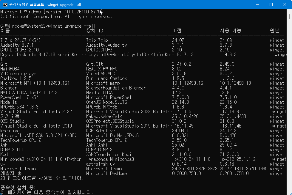Image resolution: width=292 pixels, height=195 pixels.
Task: Click 'Microsoft.DotNet.SDK.6' package ID
Action: [112, 136]
